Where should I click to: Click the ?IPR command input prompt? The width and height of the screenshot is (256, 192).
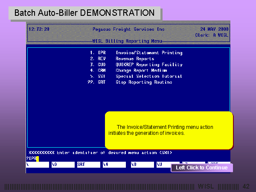click(32, 159)
